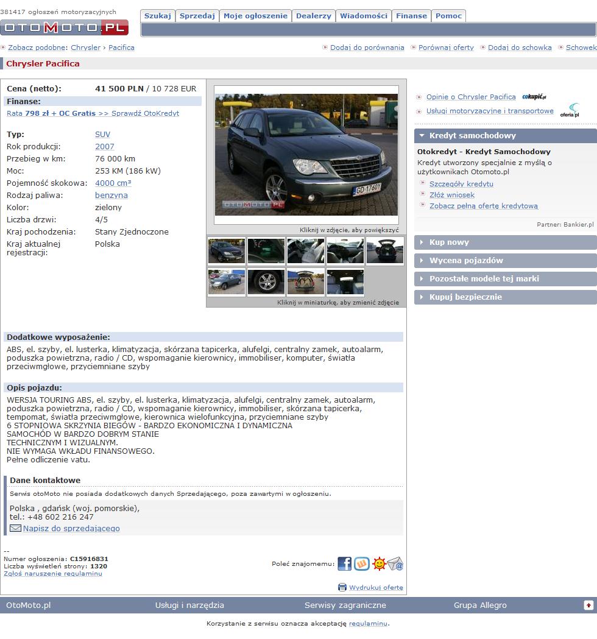Select the Wiadomości tab
The image size is (597, 639).
364,16
